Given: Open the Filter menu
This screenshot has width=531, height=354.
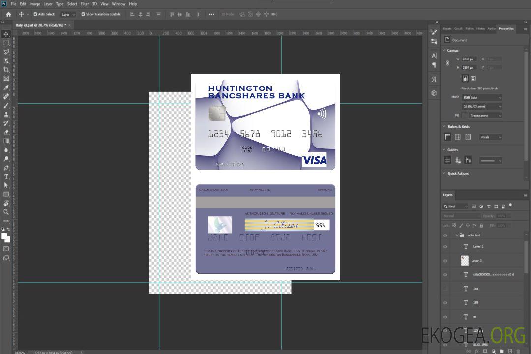Looking at the screenshot, I should tap(85, 4).
